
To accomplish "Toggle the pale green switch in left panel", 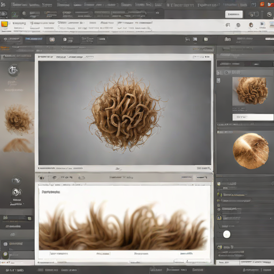I will (29, 218).
